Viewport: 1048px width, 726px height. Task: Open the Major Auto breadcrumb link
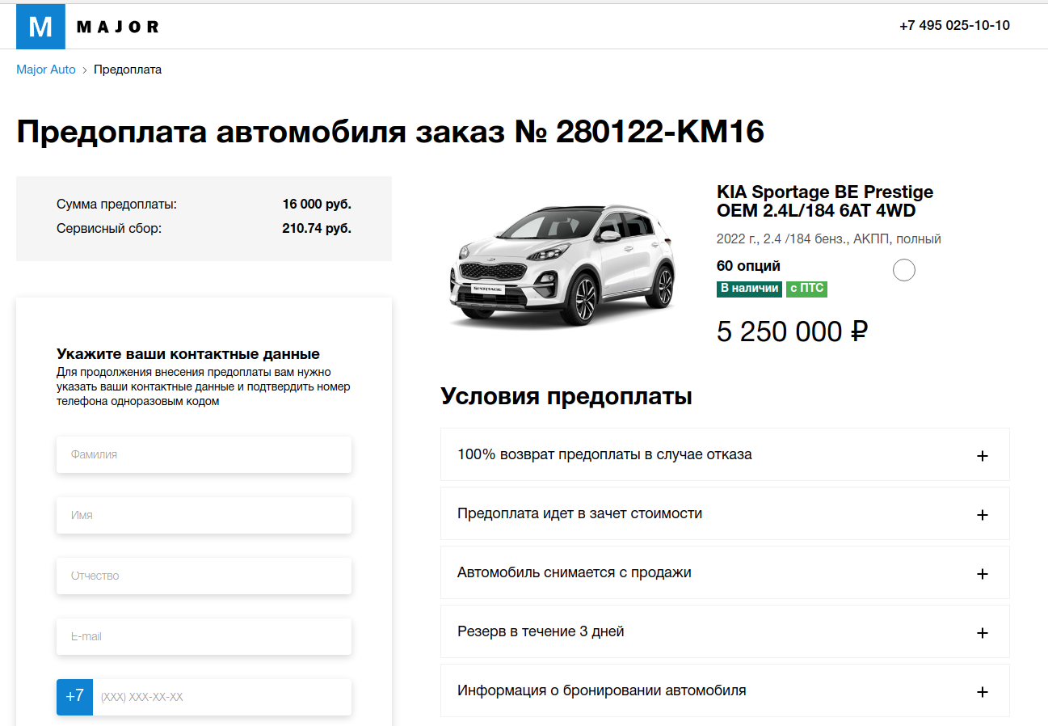click(x=46, y=70)
